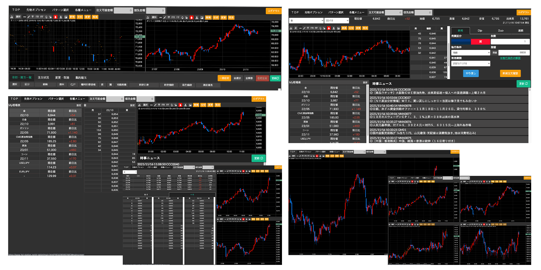Open the ※執行条件の解説 link

[510, 58]
